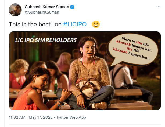165x127 pixels.
Task: Click the May 17, 2022 date
Action: [x=41, y=117]
